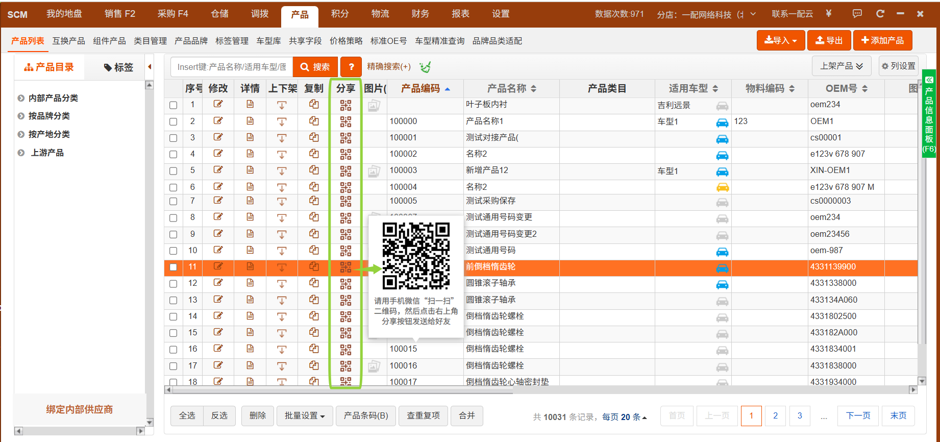Tick checkbox for row 5

(x=174, y=171)
